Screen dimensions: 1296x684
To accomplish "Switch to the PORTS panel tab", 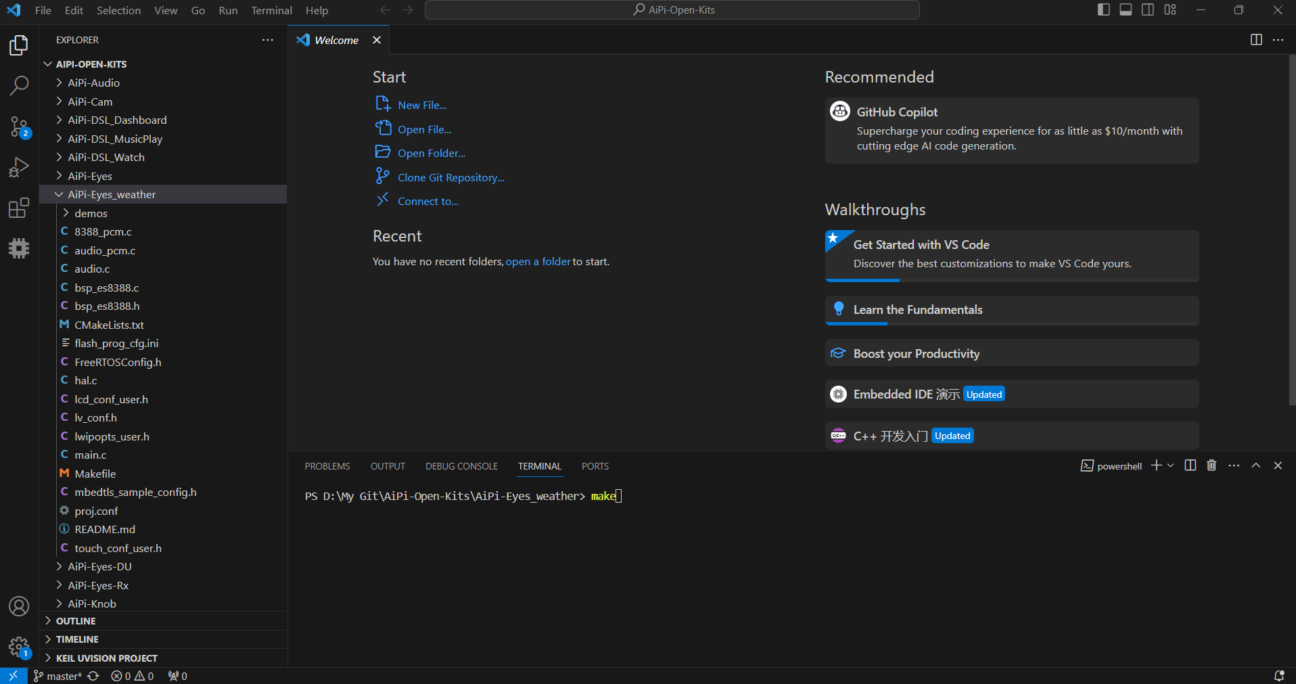I will [x=595, y=466].
